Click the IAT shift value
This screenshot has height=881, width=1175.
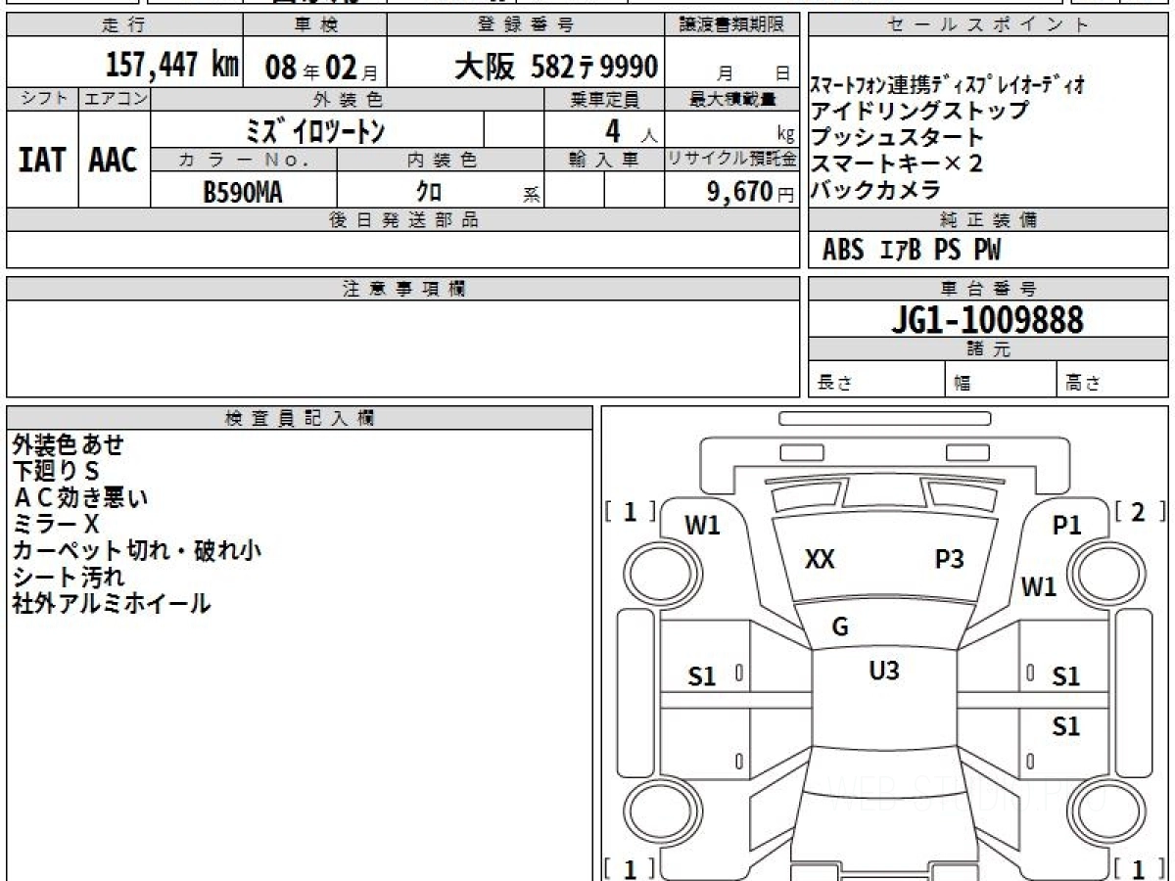pyautogui.click(x=42, y=160)
